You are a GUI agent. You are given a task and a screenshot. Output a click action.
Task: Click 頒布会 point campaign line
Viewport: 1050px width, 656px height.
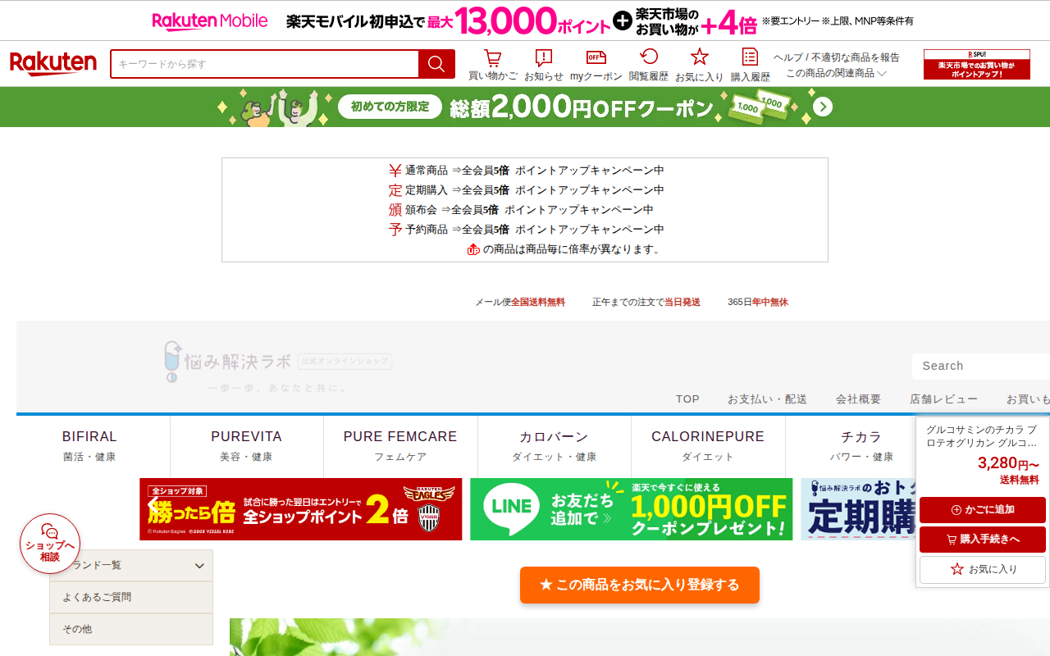point(521,210)
